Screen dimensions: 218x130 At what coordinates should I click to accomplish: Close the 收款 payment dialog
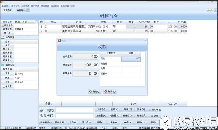[145, 40]
